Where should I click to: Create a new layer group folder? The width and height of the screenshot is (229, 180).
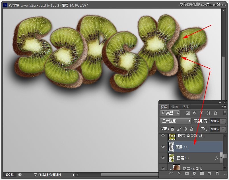click(202, 173)
